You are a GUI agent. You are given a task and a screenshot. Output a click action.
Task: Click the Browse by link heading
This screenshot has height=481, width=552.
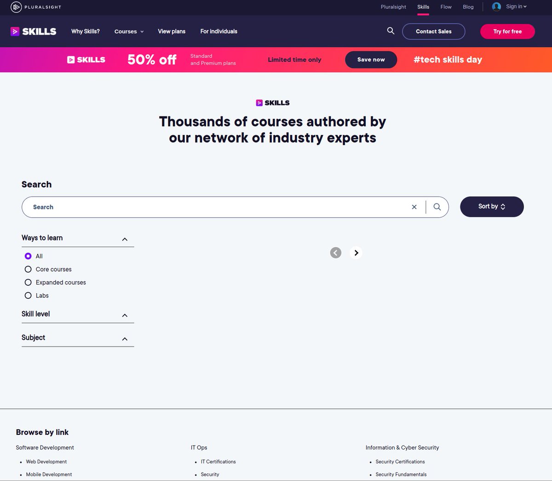click(x=42, y=432)
